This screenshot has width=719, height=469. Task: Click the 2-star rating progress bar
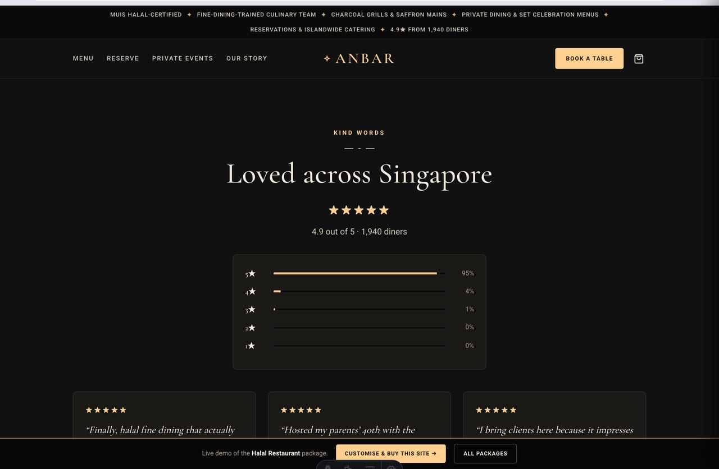(x=359, y=327)
